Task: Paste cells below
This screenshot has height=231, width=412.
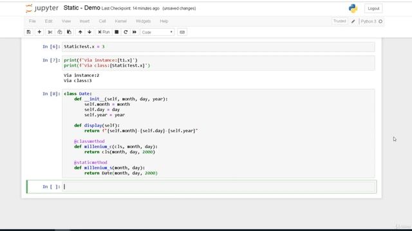Action: click(69, 32)
